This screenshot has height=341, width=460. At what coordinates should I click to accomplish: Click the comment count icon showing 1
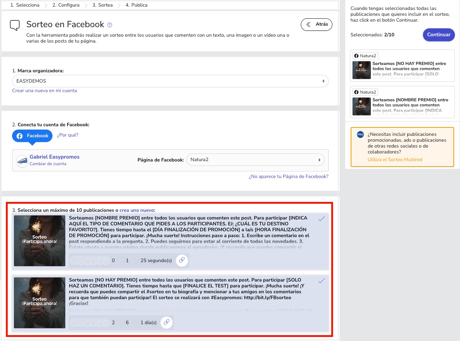pos(122,261)
